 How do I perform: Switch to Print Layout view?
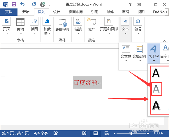point(96,133)
